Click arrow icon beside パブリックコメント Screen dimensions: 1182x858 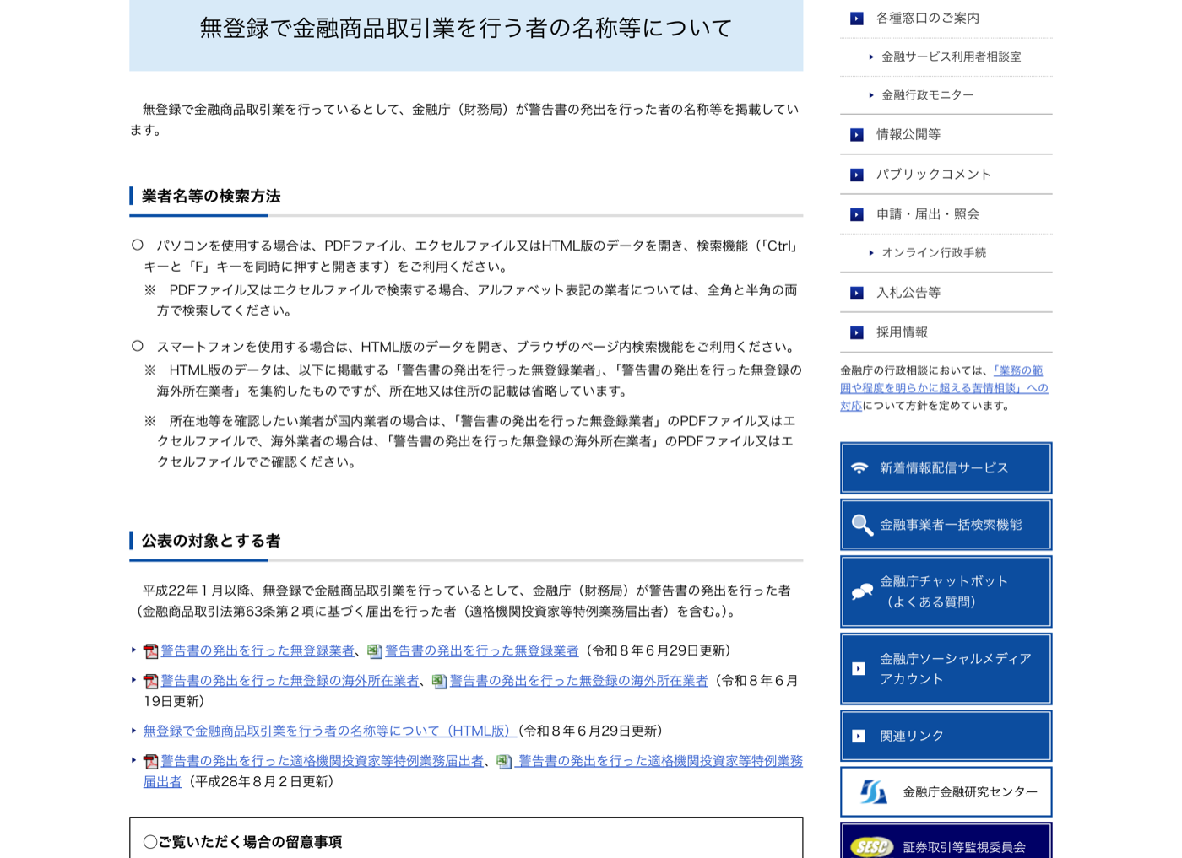point(857,175)
